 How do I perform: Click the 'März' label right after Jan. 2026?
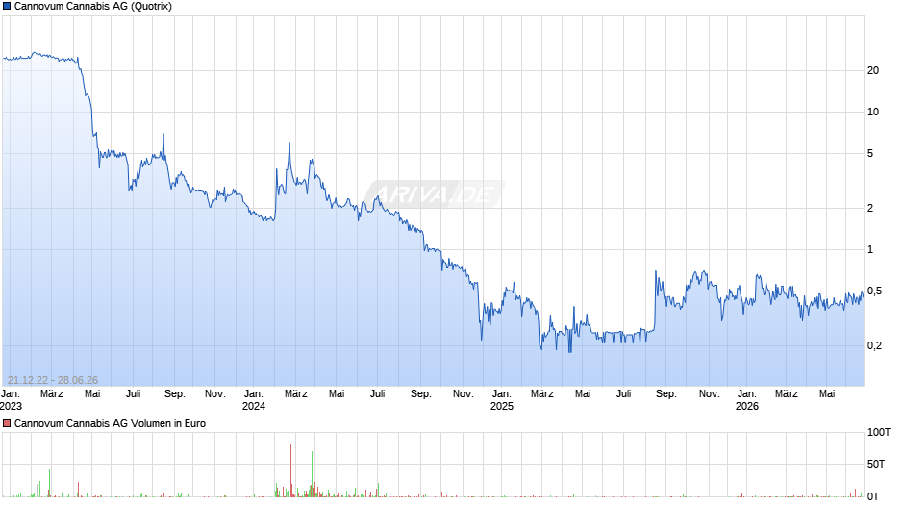787,394
